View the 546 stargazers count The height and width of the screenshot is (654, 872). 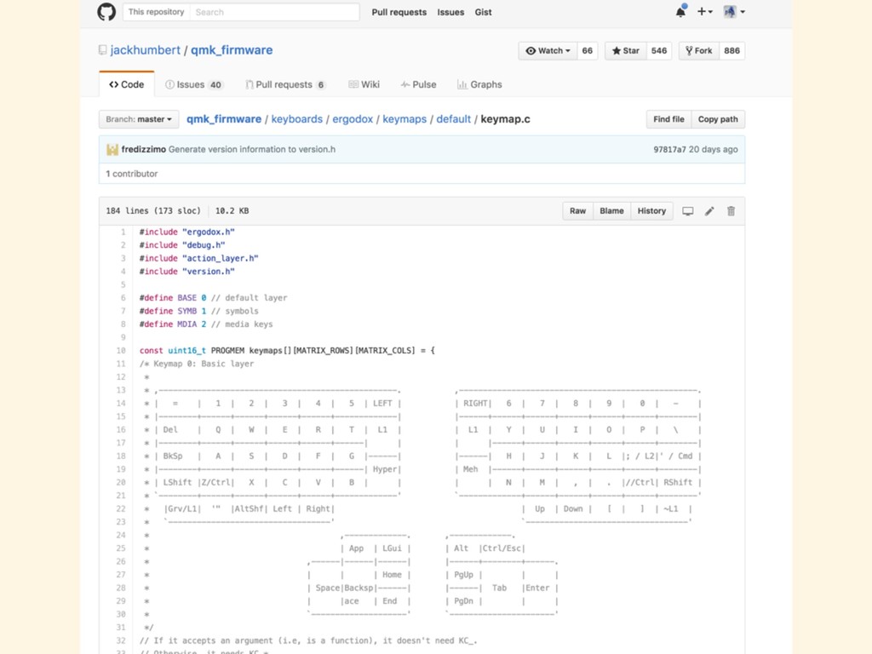pos(659,50)
